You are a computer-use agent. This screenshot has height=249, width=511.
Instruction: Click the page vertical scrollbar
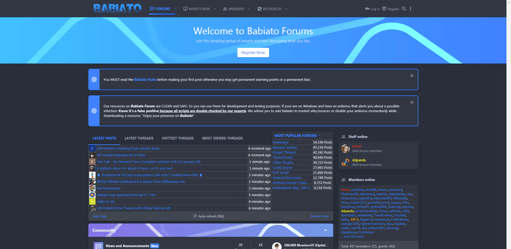(509, 124)
